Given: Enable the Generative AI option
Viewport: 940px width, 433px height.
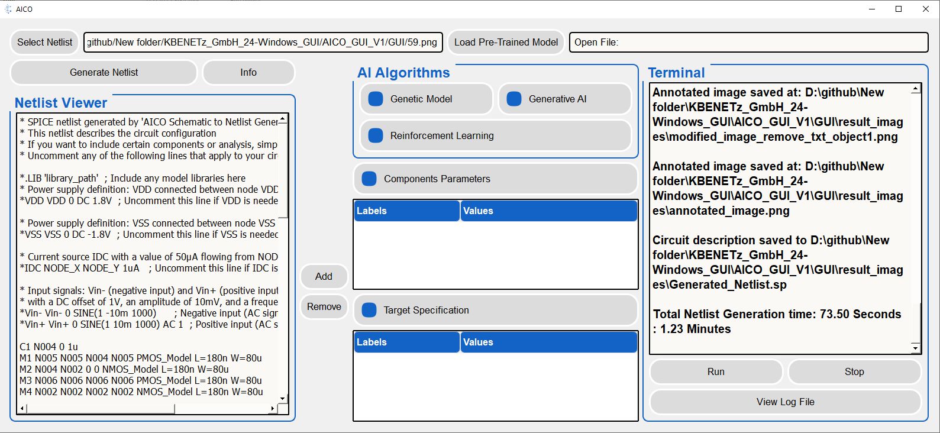Looking at the screenshot, I should [x=514, y=99].
